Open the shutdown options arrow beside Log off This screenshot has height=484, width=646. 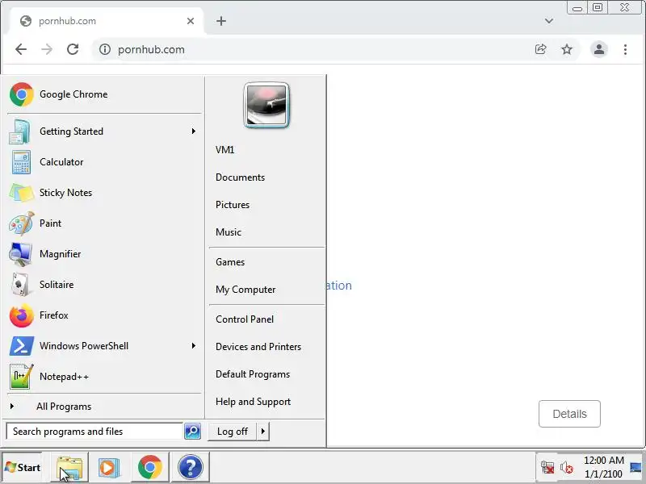click(x=263, y=432)
